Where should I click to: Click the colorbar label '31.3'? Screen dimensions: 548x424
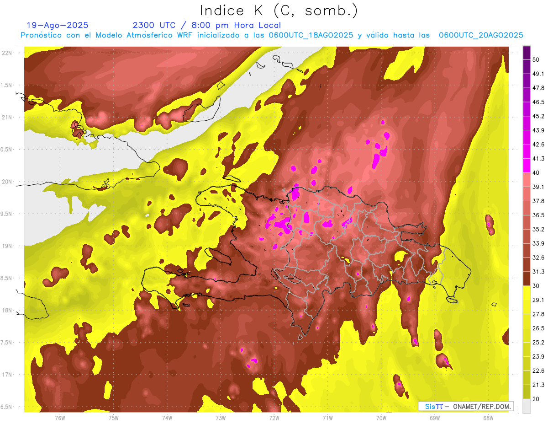coord(538,272)
